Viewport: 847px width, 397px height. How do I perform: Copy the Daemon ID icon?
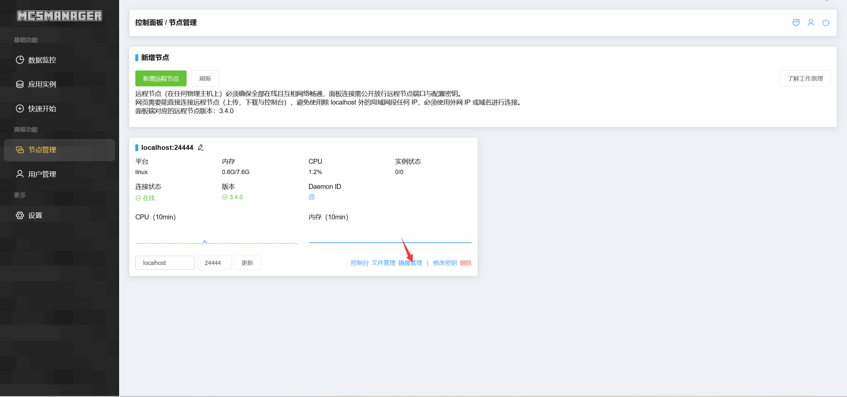311,197
